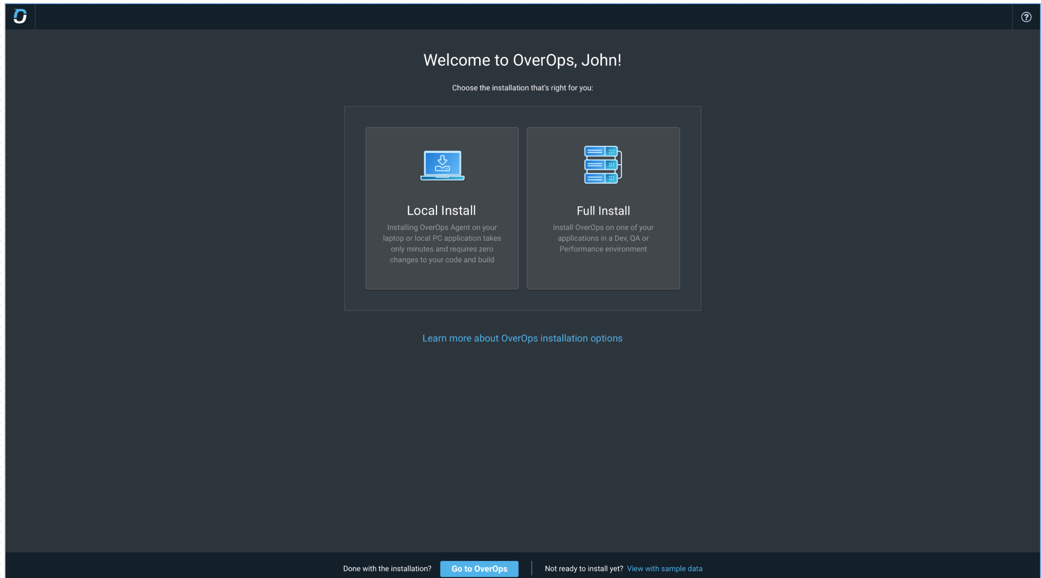Click the Welcome to OverOps, John! heading
1041x578 pixels.
click(x=522, y=60)
